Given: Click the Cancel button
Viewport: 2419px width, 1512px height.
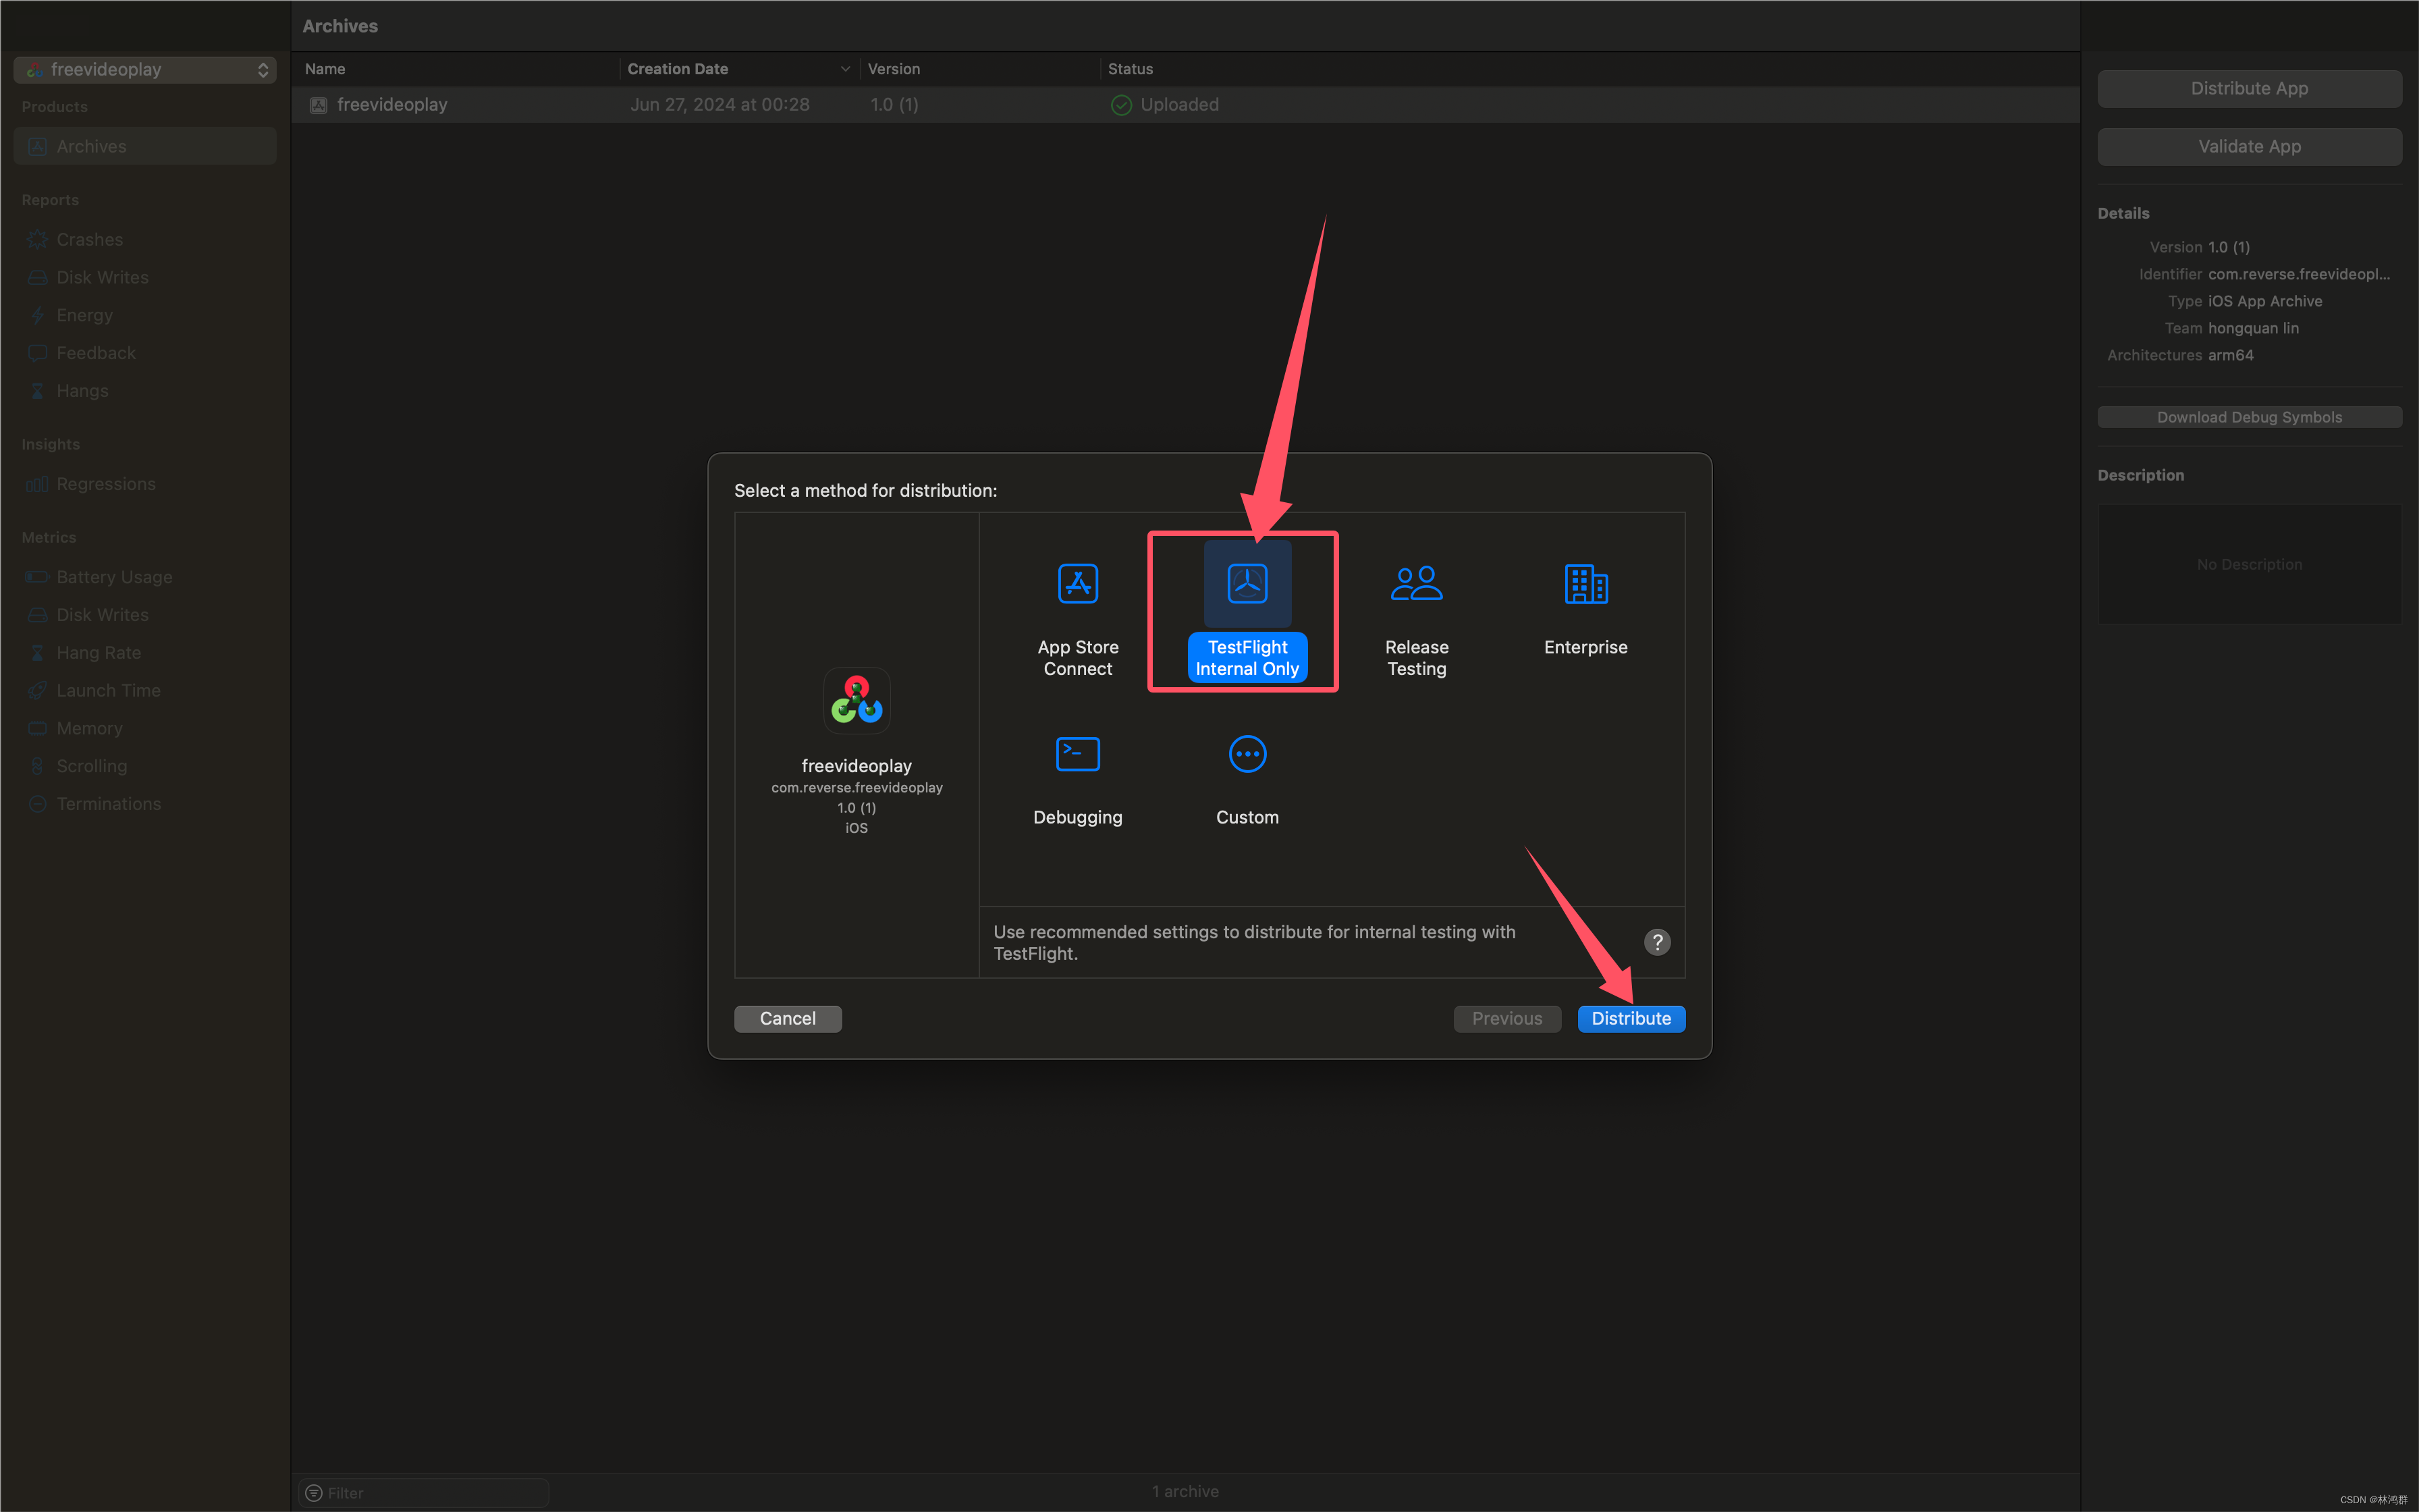Looking at the screenshot, I should (x=787, y=1017).
